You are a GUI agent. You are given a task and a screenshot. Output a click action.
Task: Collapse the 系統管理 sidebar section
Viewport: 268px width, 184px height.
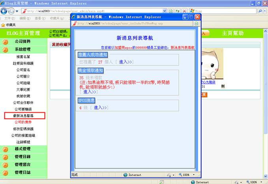(x=22, y=49)
